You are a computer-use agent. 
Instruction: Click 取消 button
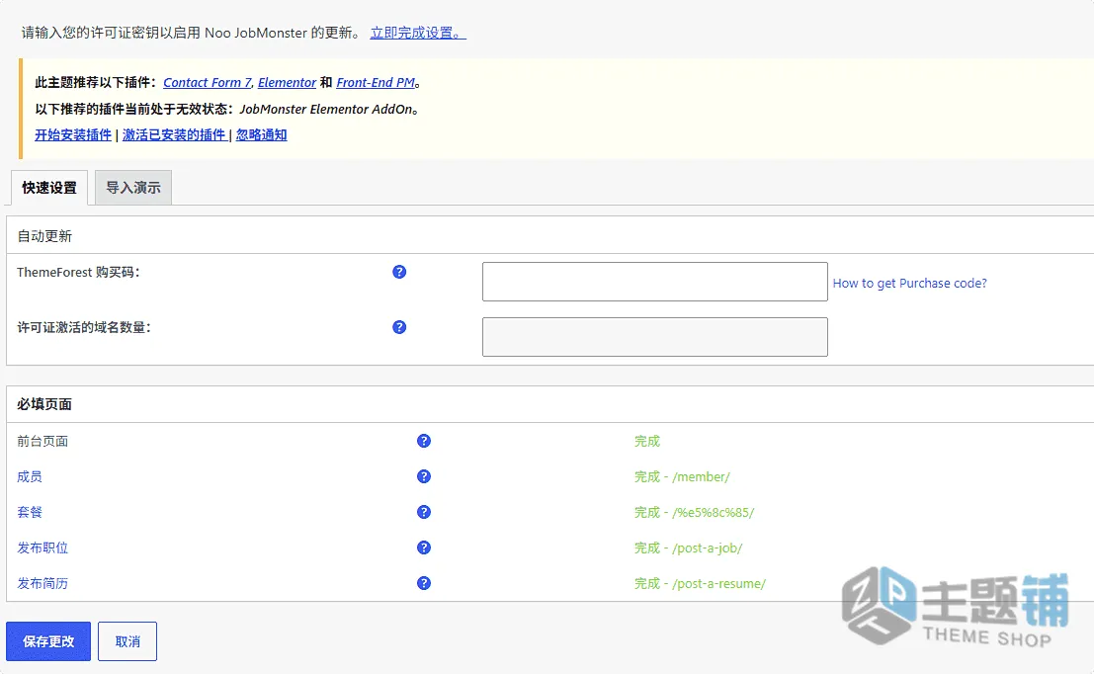click(x=127, y=641)
